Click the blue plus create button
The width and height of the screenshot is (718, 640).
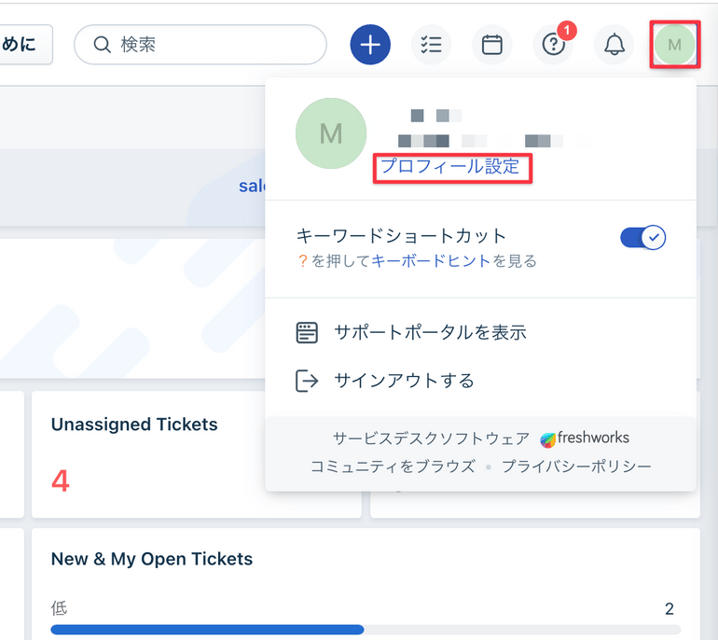tap(370, 45)
